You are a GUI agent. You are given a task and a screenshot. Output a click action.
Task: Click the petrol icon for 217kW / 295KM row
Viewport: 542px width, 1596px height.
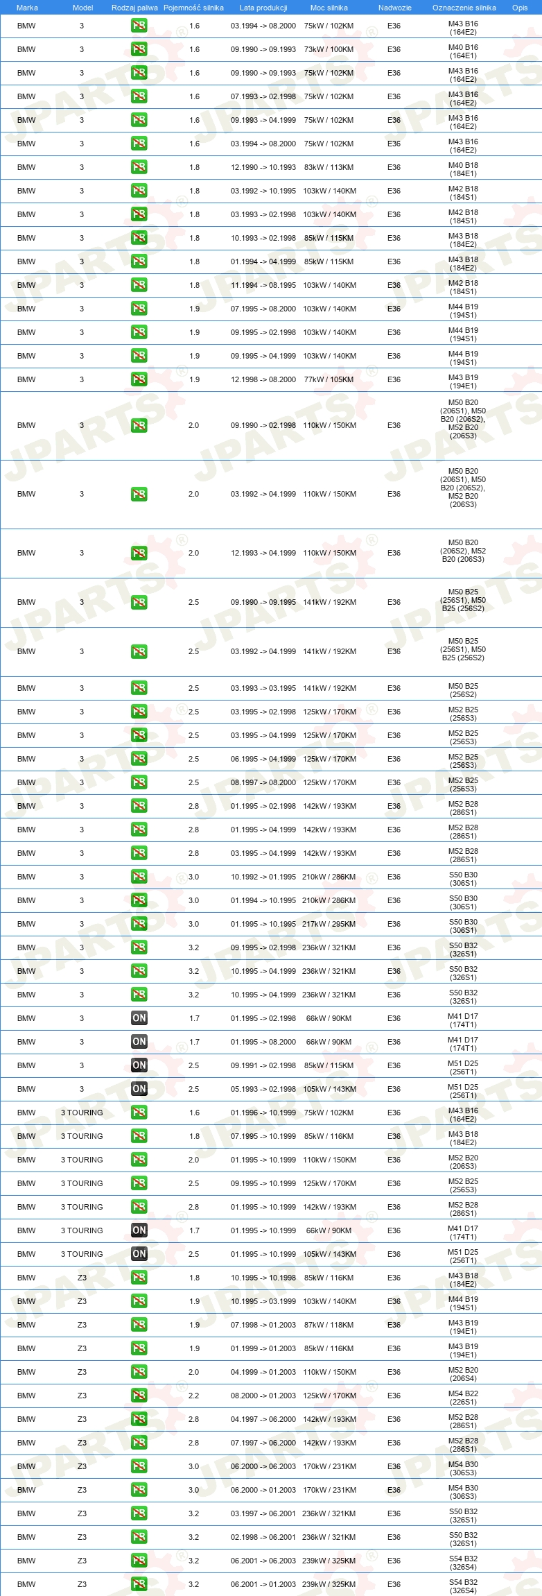[139, 924]
